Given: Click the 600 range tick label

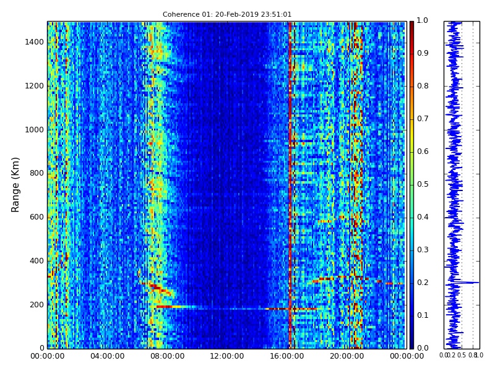Looking at the screenshot, I should (37, 218).
